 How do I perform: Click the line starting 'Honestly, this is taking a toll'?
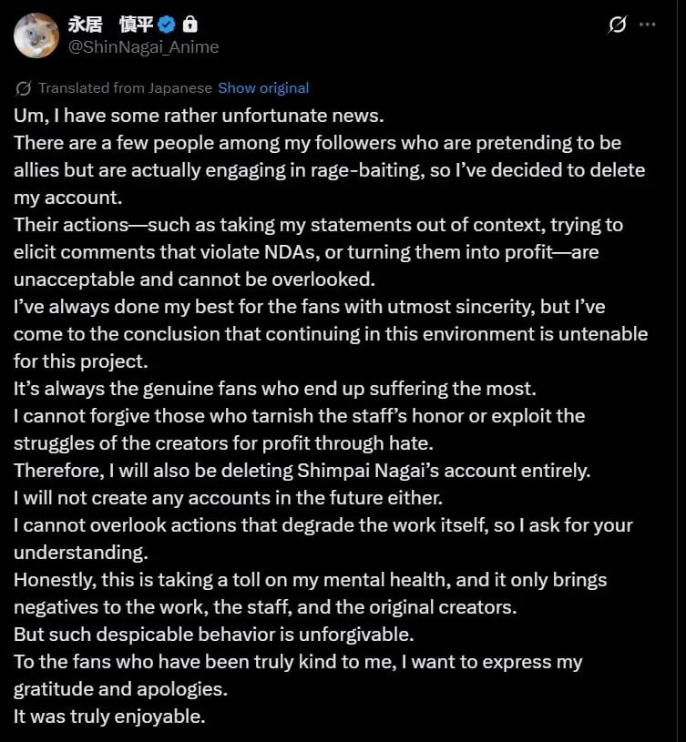(310, 580)
